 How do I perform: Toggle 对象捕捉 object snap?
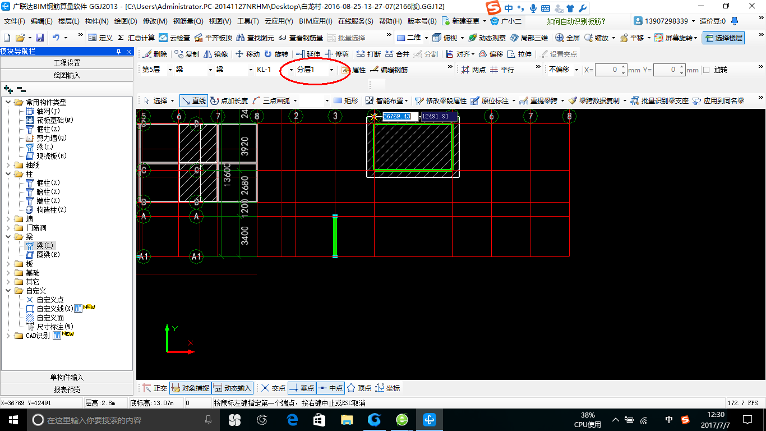click(x=190, y=388)
